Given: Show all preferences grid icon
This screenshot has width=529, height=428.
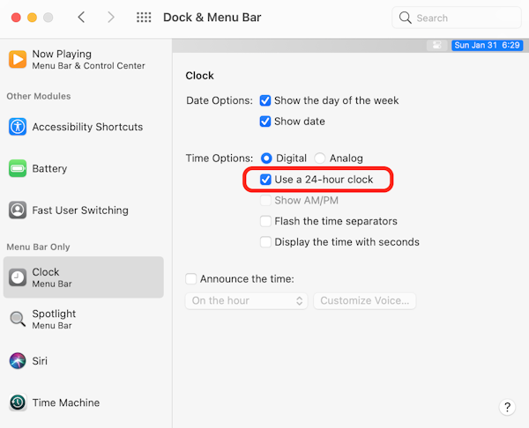Looking at the screenshot, I should [144, 18].
